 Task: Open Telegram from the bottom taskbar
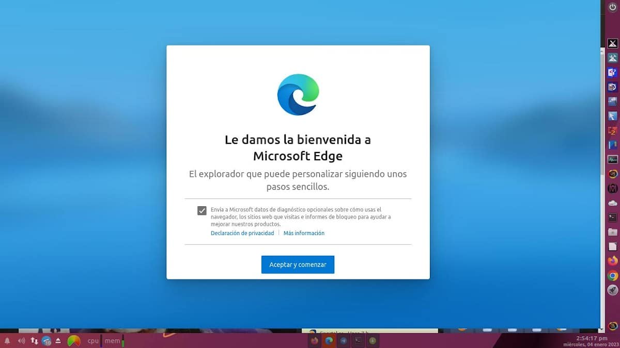(344, 341)
